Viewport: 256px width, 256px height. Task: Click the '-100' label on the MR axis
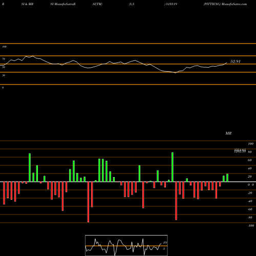pyautogui.click(x=251, y=226)
